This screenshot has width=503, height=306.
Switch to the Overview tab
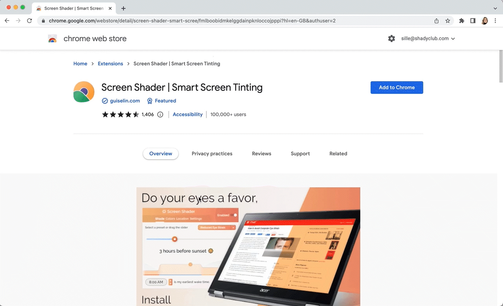click(x=161, y=154)
